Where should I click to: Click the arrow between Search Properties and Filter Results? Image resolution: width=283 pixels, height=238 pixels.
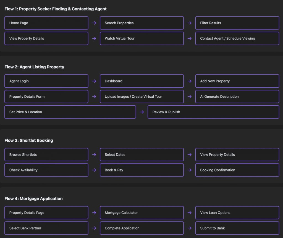point(189,23)
